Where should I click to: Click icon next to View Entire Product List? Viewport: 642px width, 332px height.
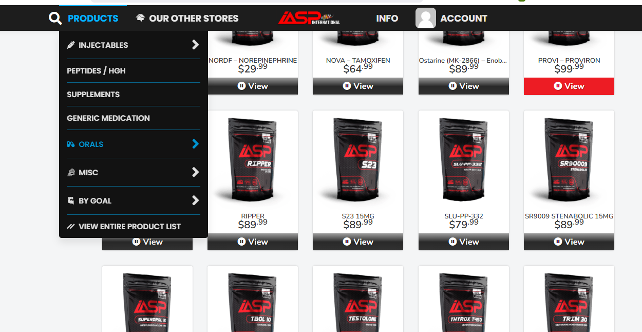point(71,227)
